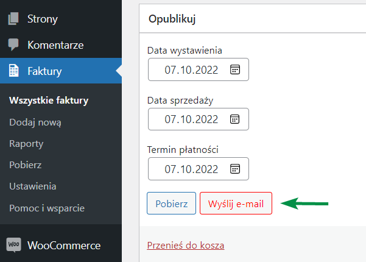Click the Komentarze speech bubble icon
Screen dimensions: 366x262
13,44
